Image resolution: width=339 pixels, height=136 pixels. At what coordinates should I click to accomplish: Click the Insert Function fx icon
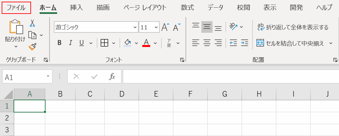pyautogui.click(x=112, y=77)
